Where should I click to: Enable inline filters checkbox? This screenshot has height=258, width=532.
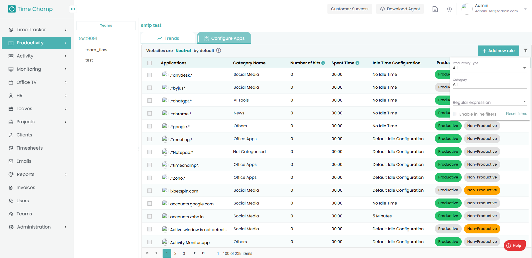[455, 114]
